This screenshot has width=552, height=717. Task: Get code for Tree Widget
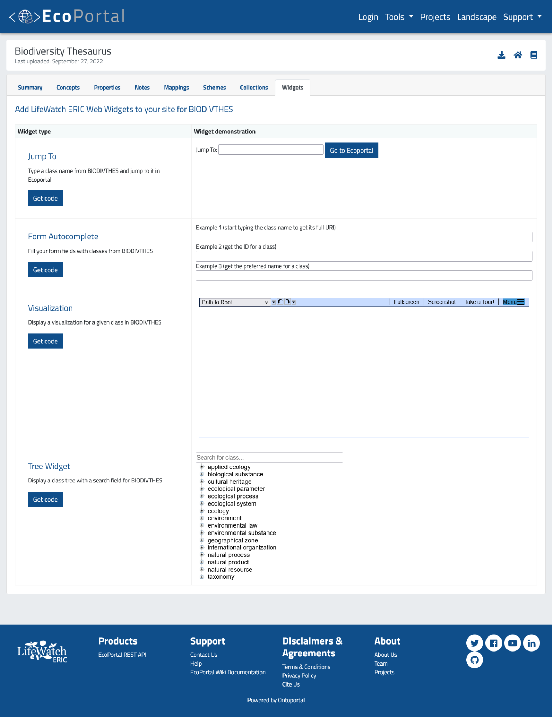click(46, 499)
